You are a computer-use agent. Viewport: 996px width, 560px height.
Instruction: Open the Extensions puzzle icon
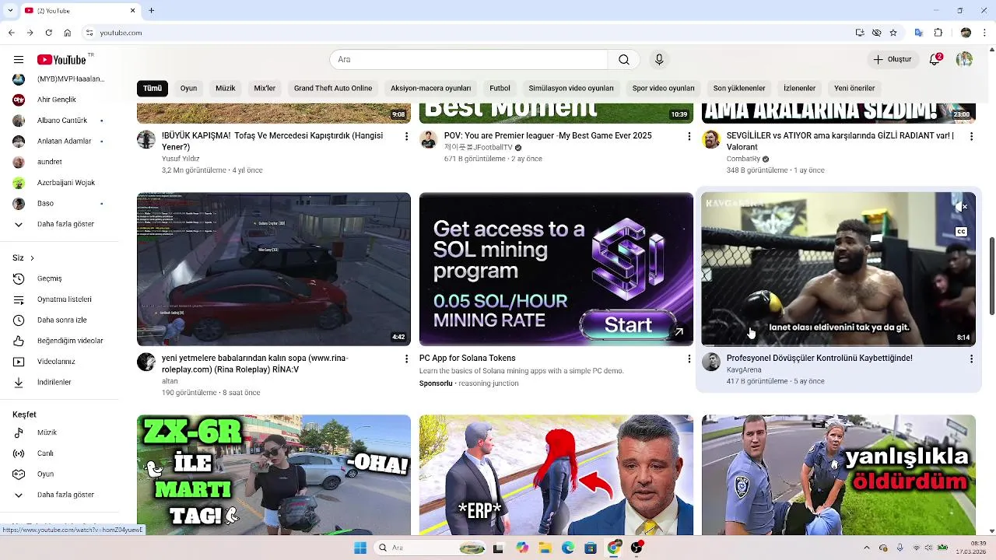click(938, 33)
